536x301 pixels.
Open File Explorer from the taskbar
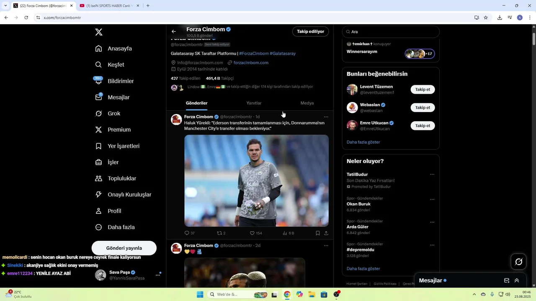coord(312,294)
